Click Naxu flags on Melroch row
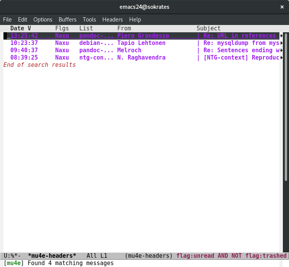This screenshot has height=267, width=289. coord(62,50)
